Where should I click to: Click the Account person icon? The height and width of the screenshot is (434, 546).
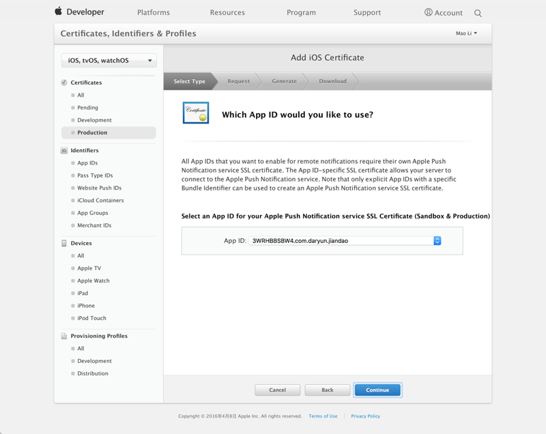pos(429,12)
